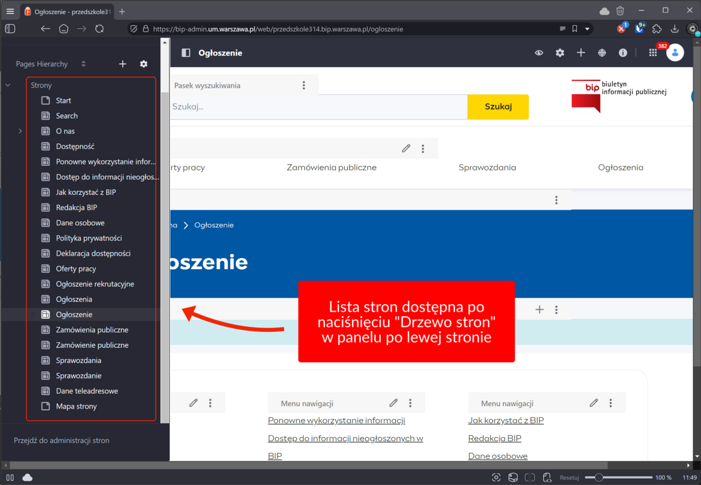Open page configuration gear in top bar
701x485 pixels.
click(x=560, y=53)
